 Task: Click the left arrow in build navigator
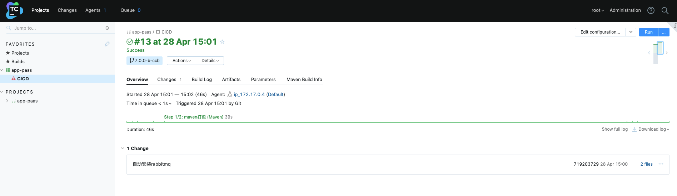[x=649, y=53]
